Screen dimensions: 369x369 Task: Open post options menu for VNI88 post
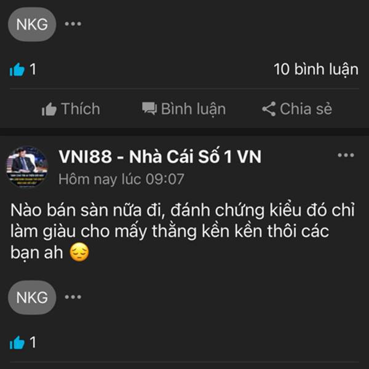[346, 155]
